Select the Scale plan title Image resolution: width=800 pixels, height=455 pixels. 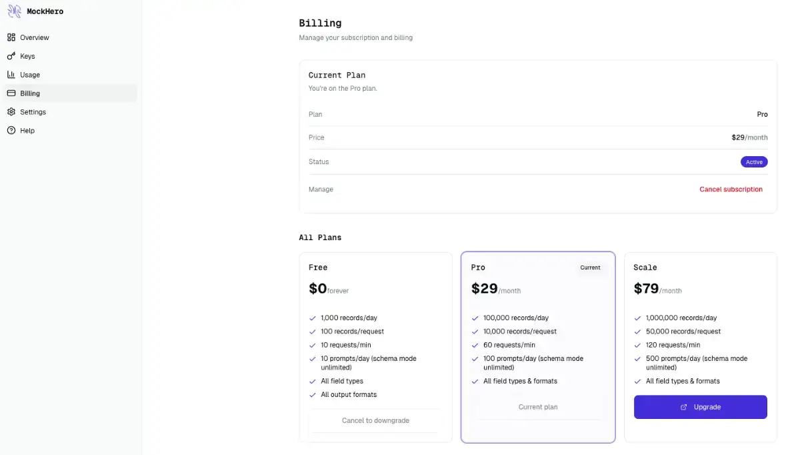pos(645,268)
